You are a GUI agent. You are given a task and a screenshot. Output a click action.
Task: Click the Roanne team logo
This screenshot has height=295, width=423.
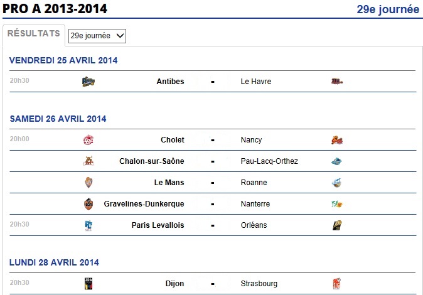[x=336, y=183]
